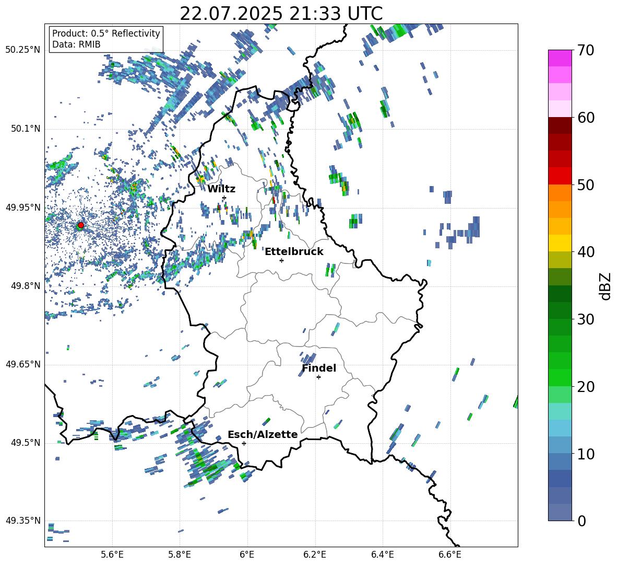Viewport: 618px width, 565px height.
Task: Click the 5.8°E longitude label
Action: click(x=180, y=555)
